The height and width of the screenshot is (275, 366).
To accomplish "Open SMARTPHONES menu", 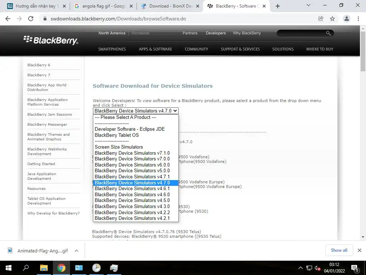I will point(112,49).
